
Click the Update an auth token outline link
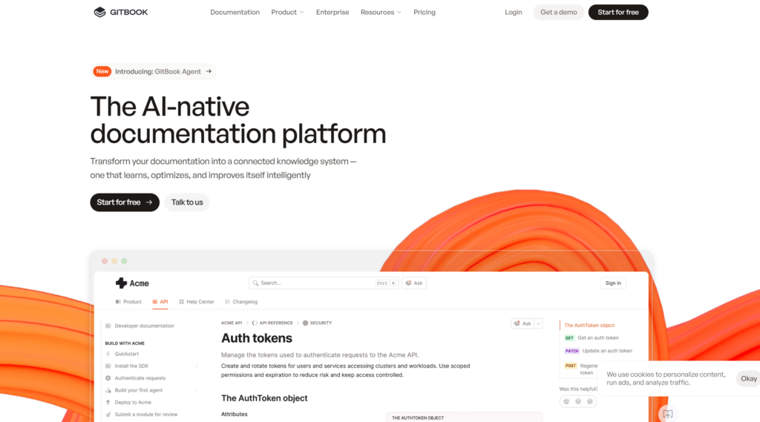pyautogui.click(x=607, y=351)
